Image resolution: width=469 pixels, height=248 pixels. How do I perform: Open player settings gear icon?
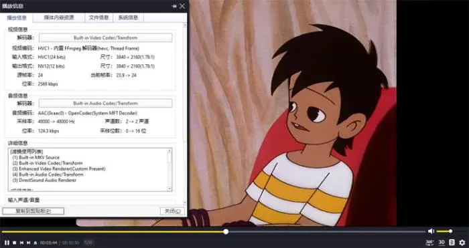click(x=462, y=243)
